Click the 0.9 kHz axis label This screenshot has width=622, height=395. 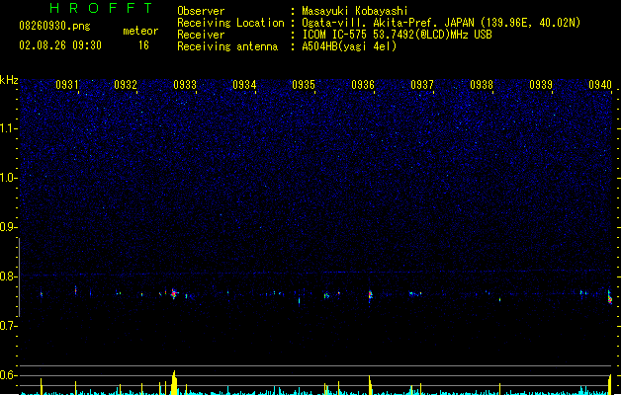[8, 227]
